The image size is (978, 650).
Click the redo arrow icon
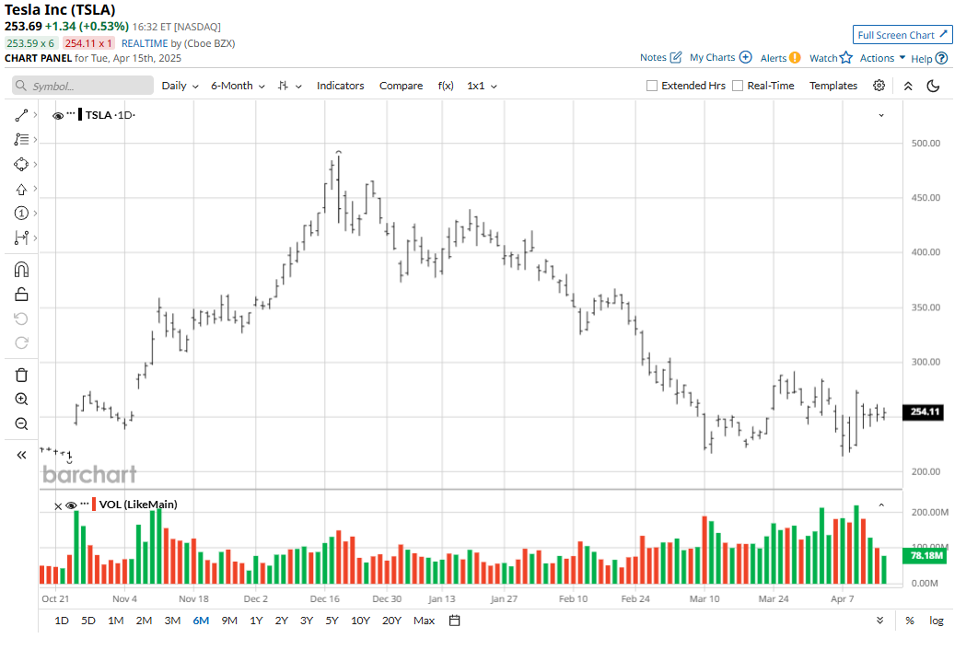point(21,343)
